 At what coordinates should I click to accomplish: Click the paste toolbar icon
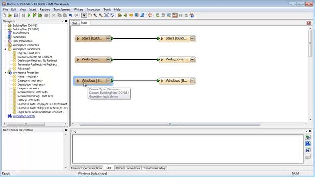[x=64, y=15]
